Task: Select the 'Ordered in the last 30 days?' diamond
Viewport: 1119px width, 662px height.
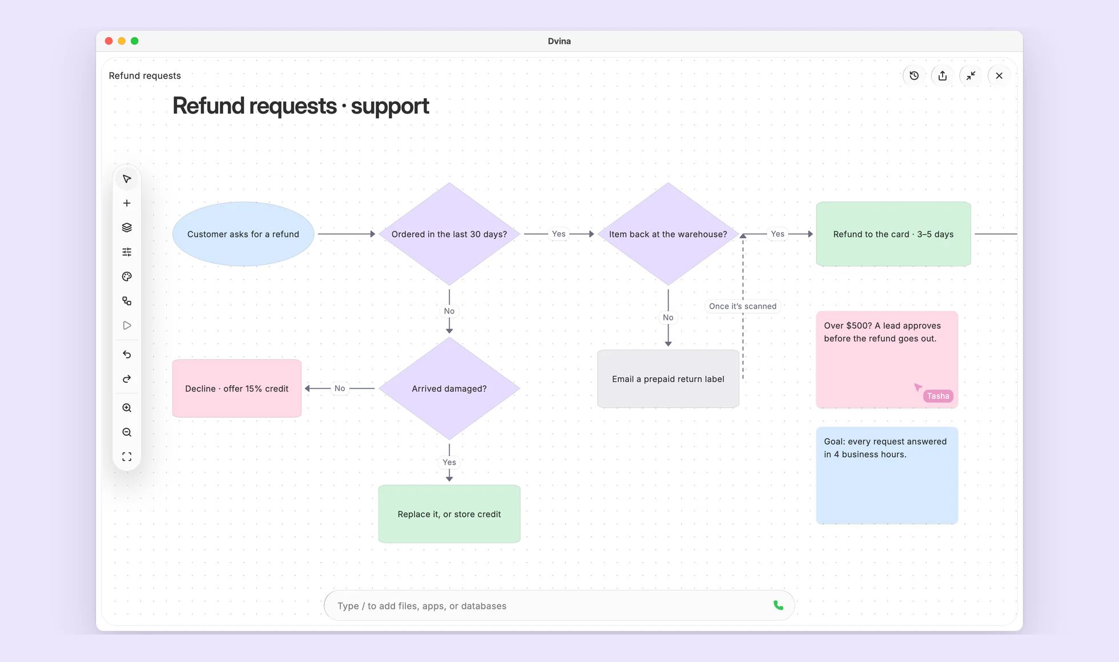Action: tap(449, 234)
